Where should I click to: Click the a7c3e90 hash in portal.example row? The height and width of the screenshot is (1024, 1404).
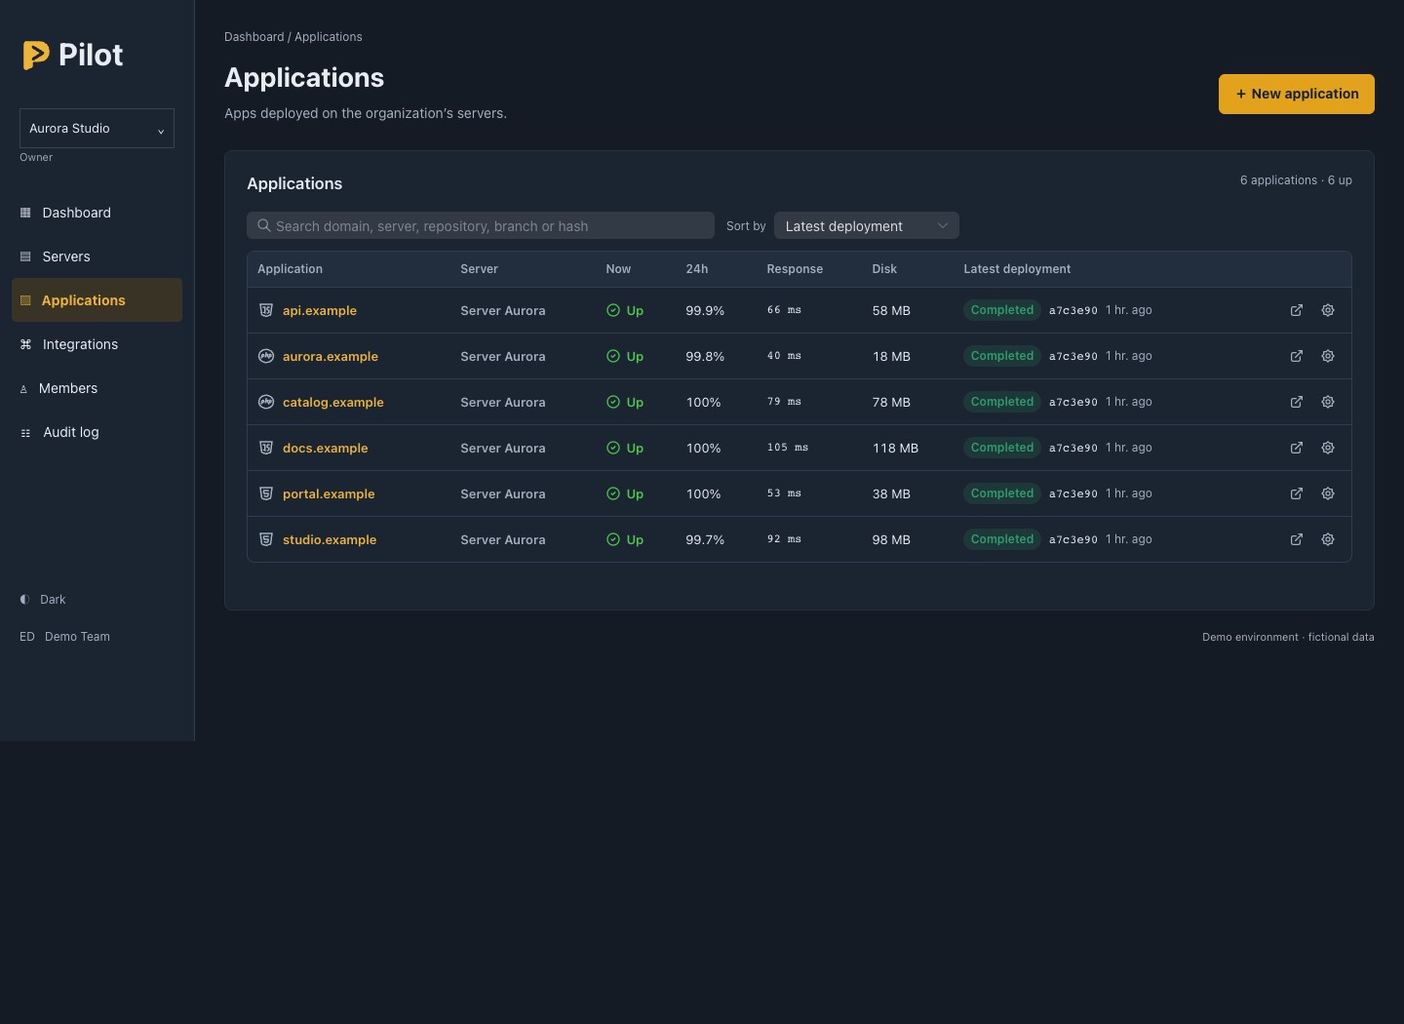click(1073, 493)
